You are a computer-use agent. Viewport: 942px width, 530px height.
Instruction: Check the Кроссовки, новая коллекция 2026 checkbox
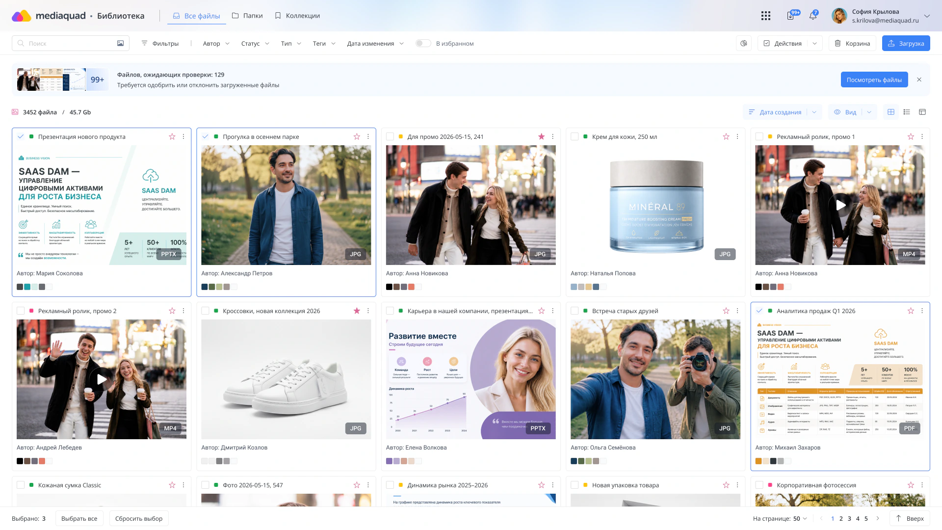coord(205,311)
